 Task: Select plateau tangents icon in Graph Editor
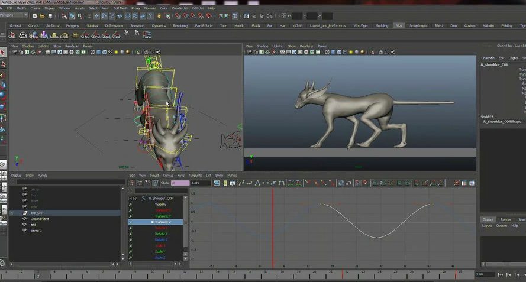click(x=282, y=183)
